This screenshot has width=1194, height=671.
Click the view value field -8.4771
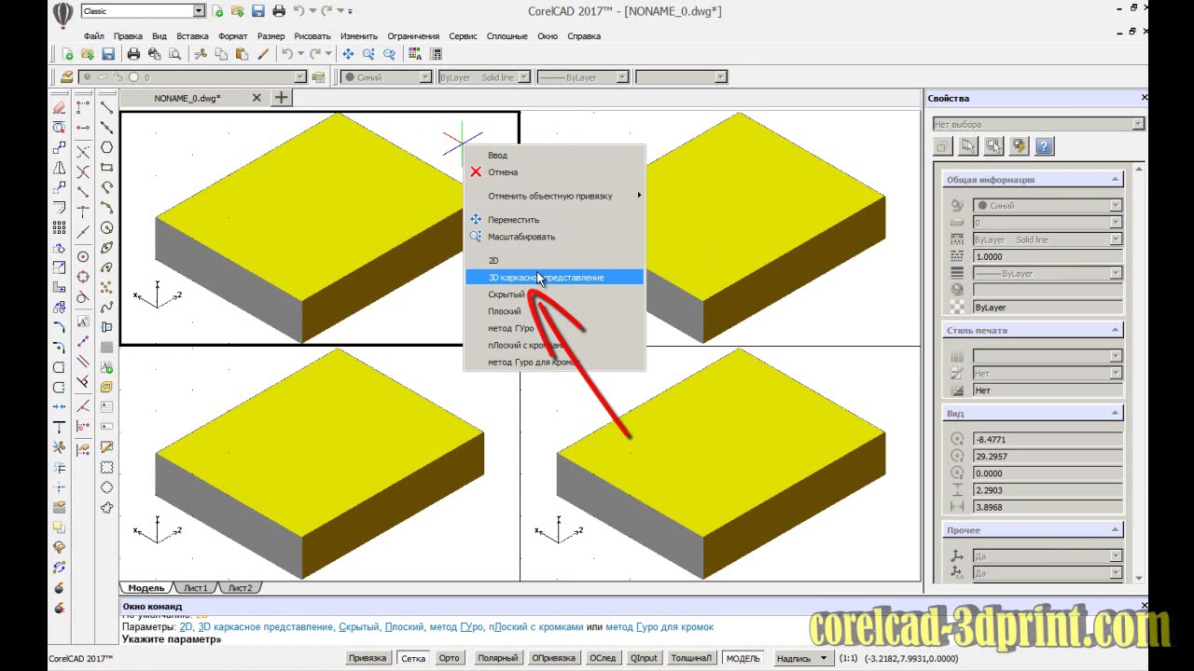click(1047, 439)
